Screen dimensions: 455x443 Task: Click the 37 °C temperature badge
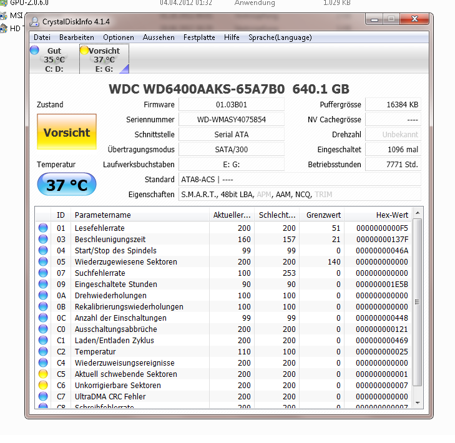pos(67,185)
